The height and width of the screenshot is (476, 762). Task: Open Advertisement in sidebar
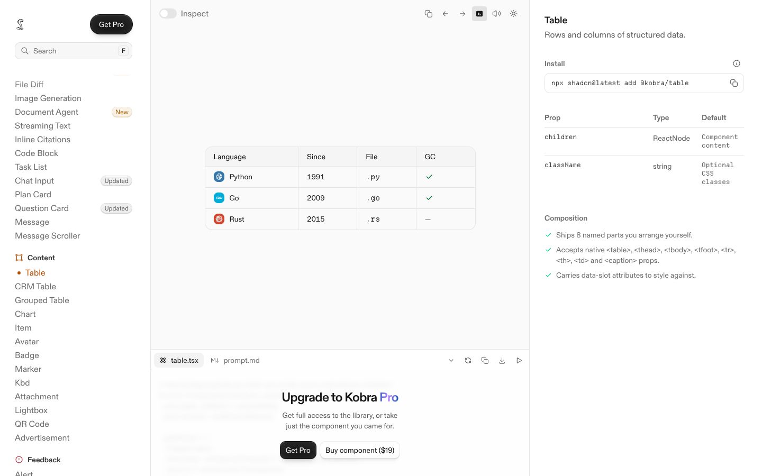[x=42, y=438]
